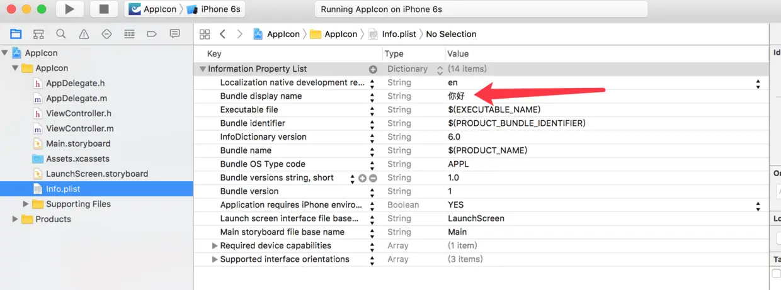Collapse the AppIcon group folder
The image size is (781, 290).
[x=15, y=68]
